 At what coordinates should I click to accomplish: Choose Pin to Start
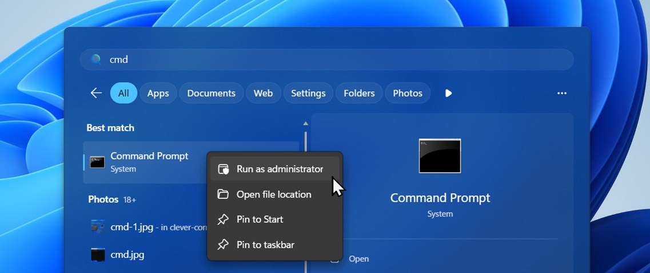(275, 219)
